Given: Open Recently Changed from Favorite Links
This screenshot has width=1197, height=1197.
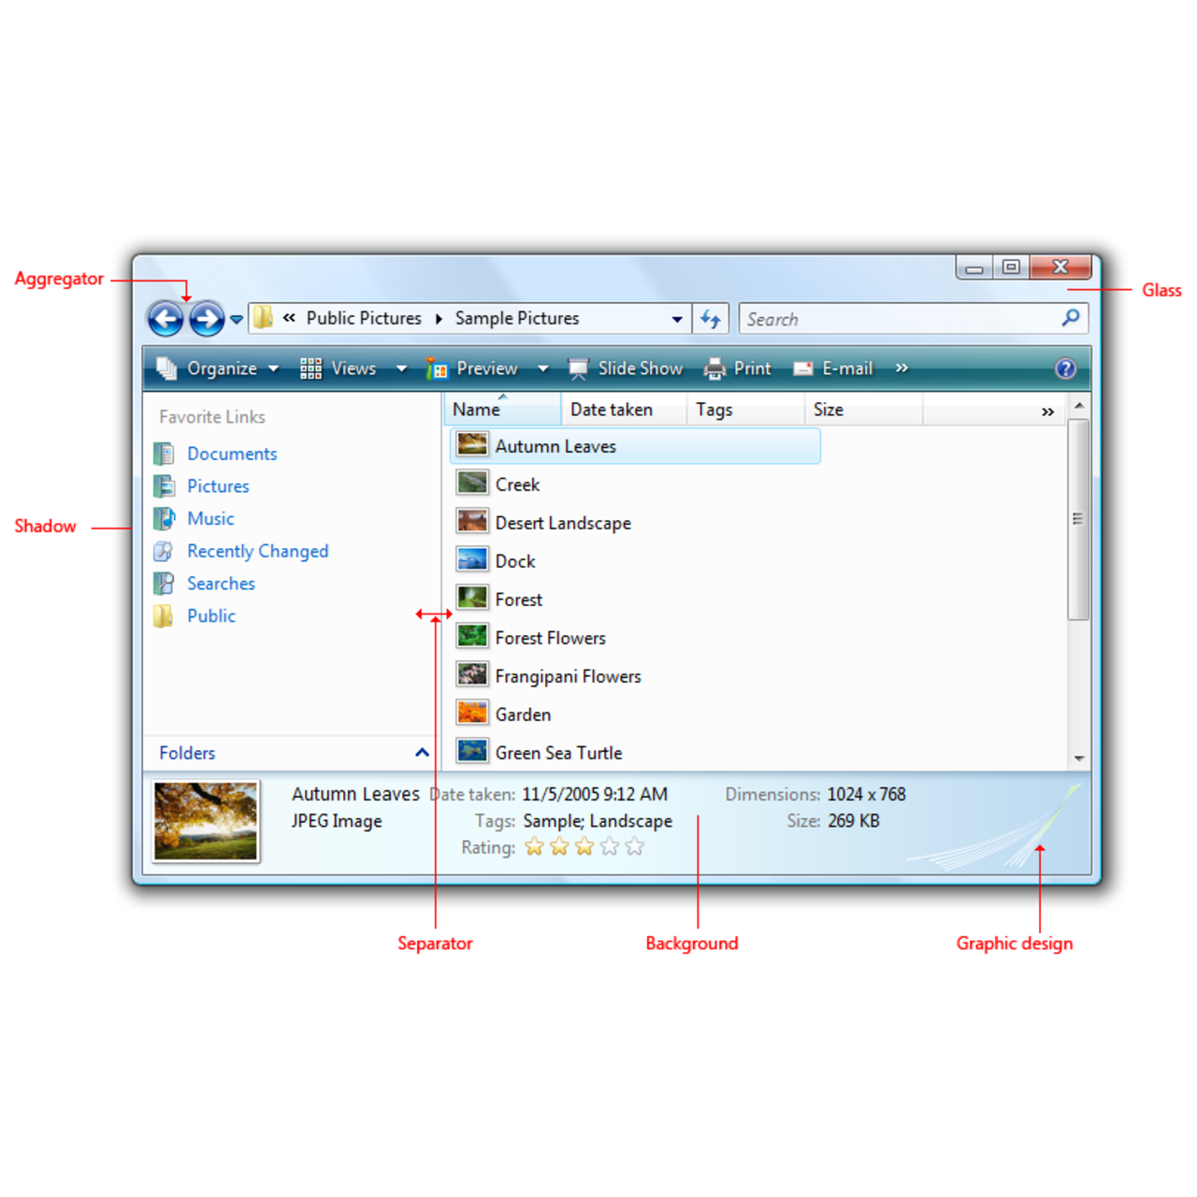Looking at the screenshot, I should click(x=257, y=551).
